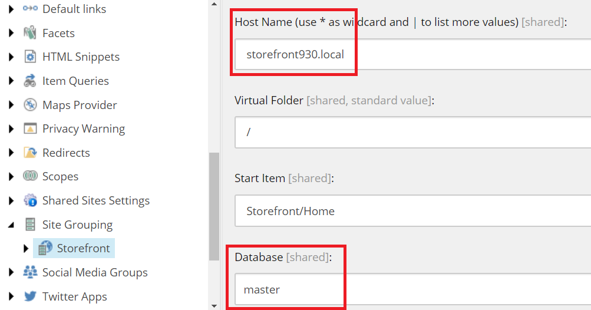The height and width of the screenshot is (310, 591).
Task: Click the Privacy Warning icon
Action: (30, 129)
